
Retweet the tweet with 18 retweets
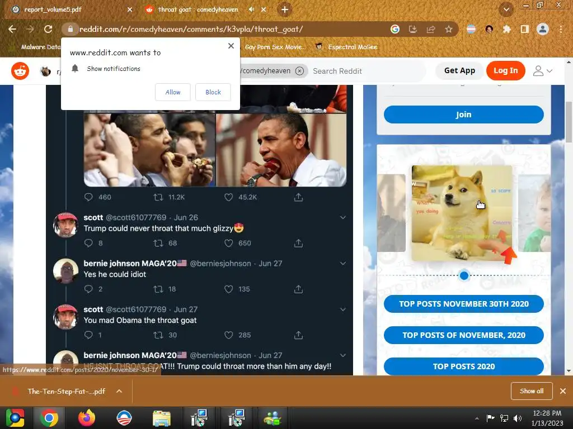tap(158, 289)
